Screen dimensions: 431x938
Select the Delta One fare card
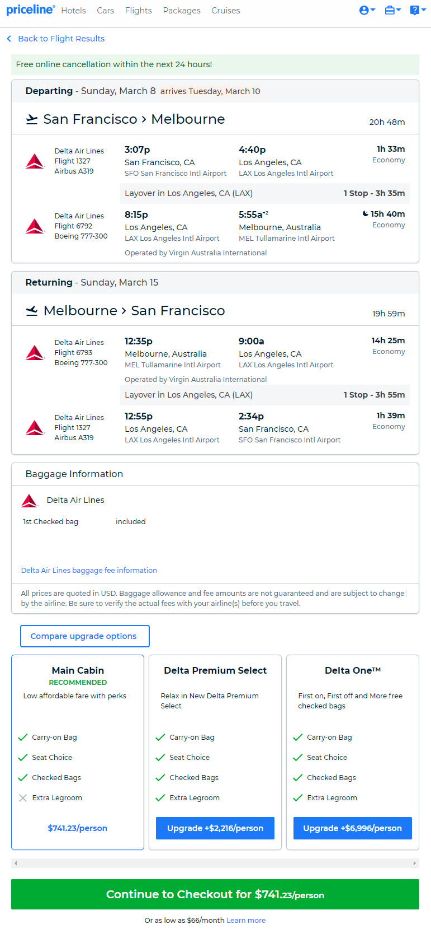tap(353, 752)
